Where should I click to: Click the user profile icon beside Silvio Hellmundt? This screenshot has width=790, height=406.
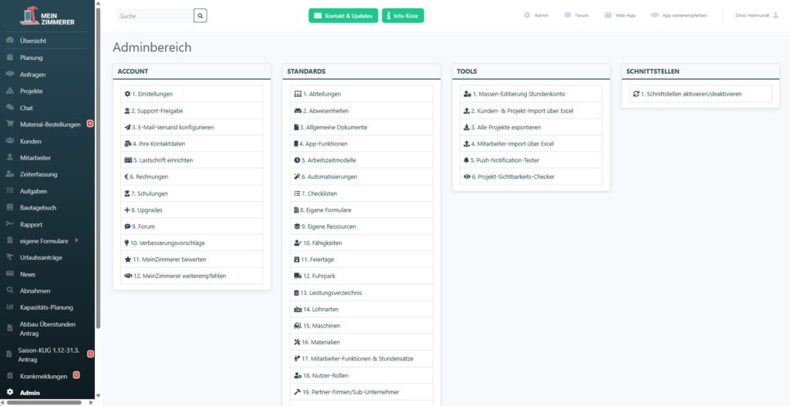[x=776, y=15]
